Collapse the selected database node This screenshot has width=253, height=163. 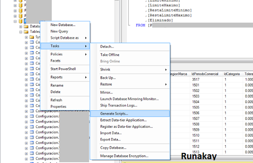pos(15,21)
